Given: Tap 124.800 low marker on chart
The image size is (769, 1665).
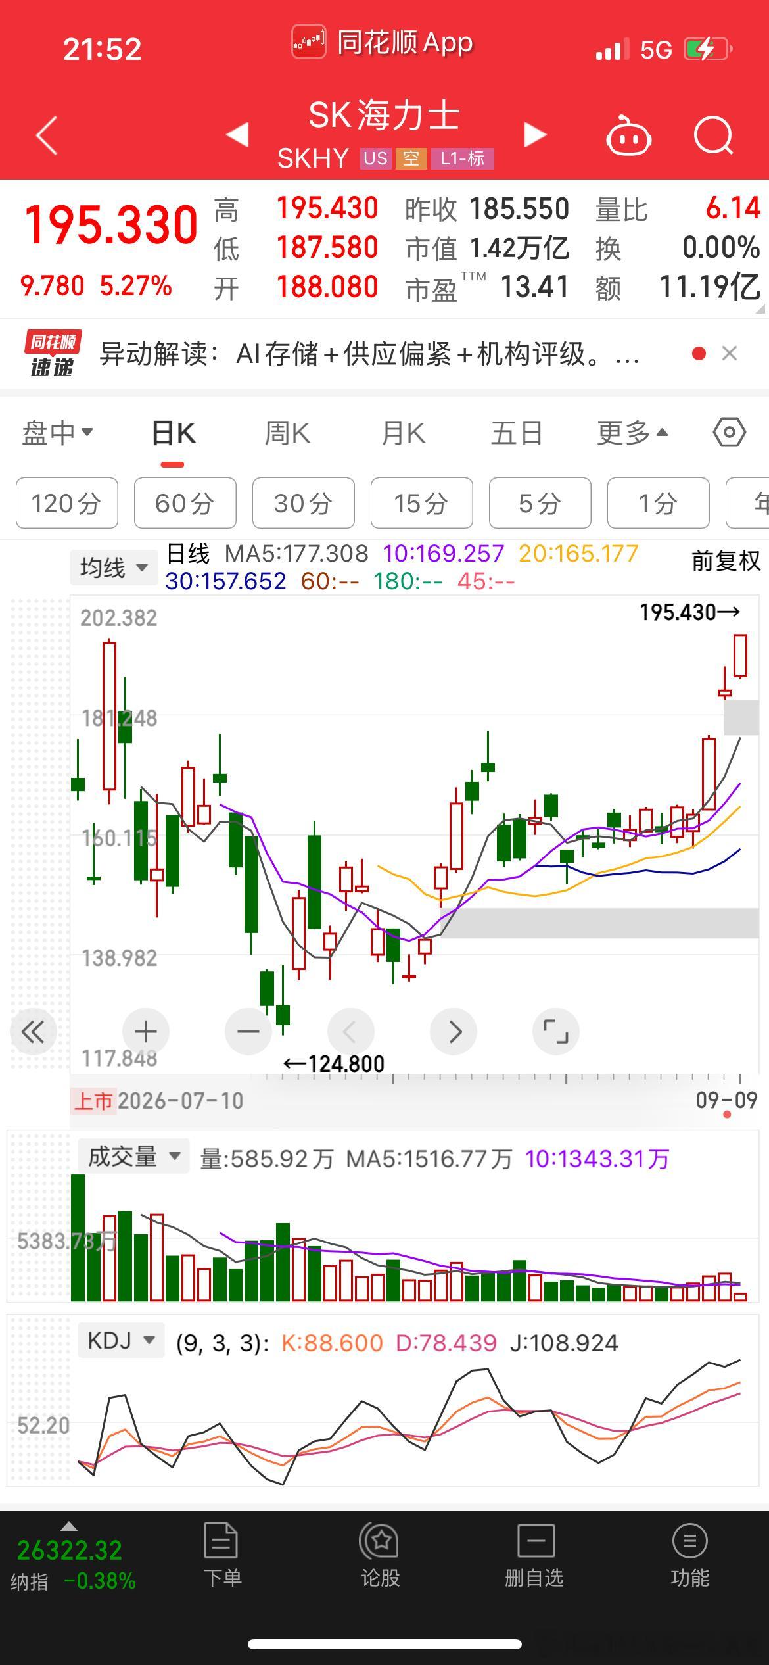Looking at the screenshot, I should point(334,1063).
